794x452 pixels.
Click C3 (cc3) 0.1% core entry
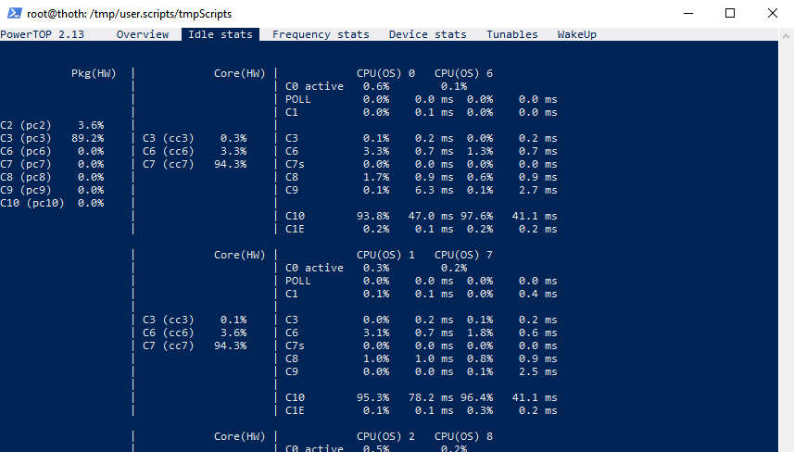click(195, 320)
